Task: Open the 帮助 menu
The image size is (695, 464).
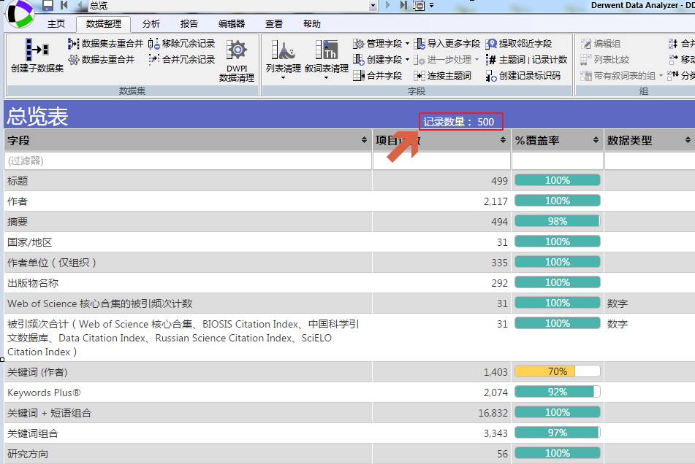Action: (312, 23)
